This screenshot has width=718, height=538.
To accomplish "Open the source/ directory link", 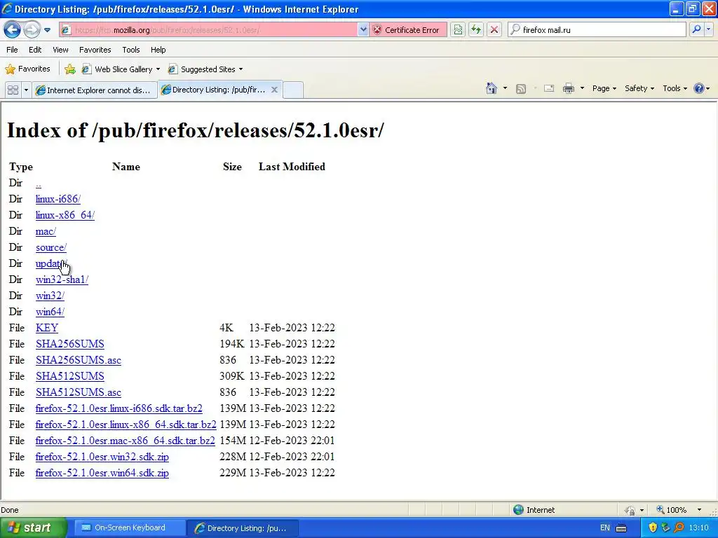I will click(x=51, y=247).
